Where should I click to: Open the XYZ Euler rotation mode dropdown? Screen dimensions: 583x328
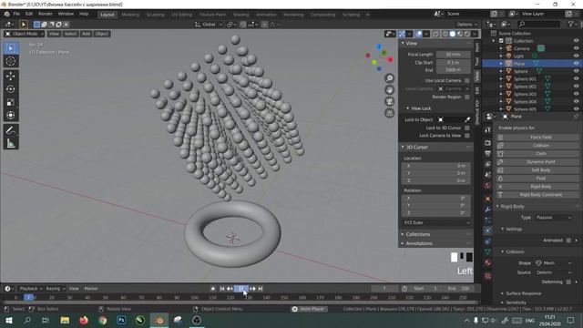pos(436,222)
